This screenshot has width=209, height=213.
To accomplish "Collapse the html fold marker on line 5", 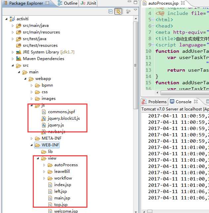I will click(x=153, y=20).
